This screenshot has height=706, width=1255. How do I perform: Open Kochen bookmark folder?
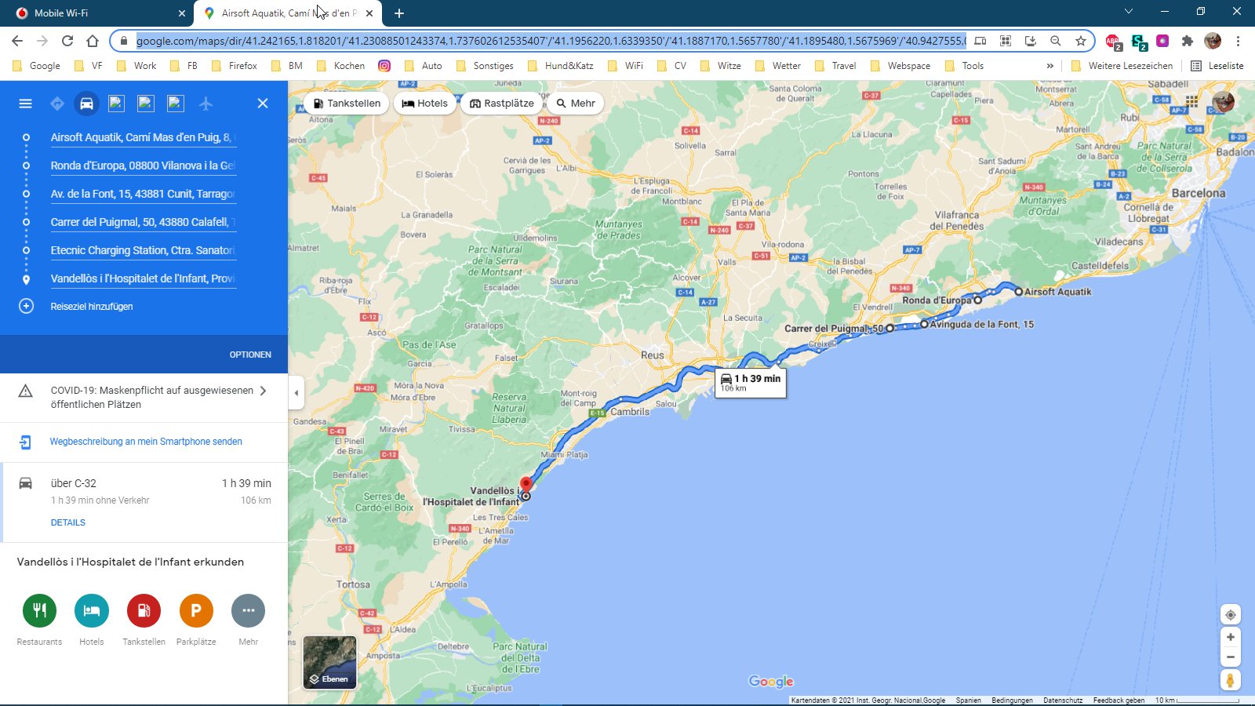[x=340, y=66]
